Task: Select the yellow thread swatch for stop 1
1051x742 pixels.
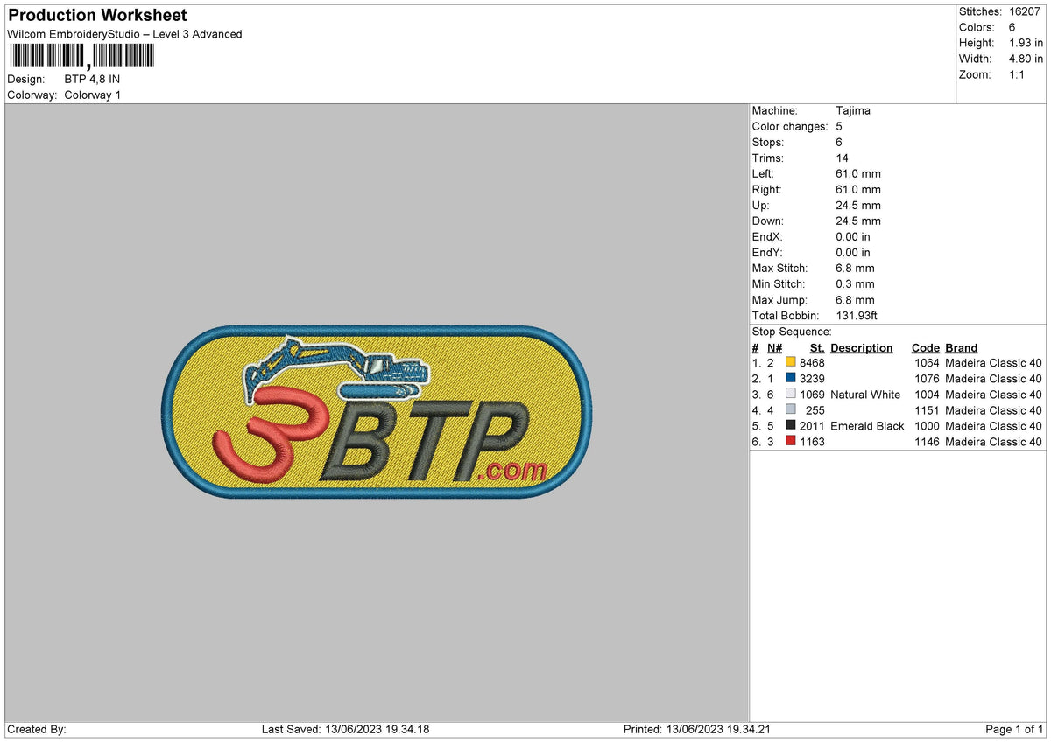Action: coord(791,363)
